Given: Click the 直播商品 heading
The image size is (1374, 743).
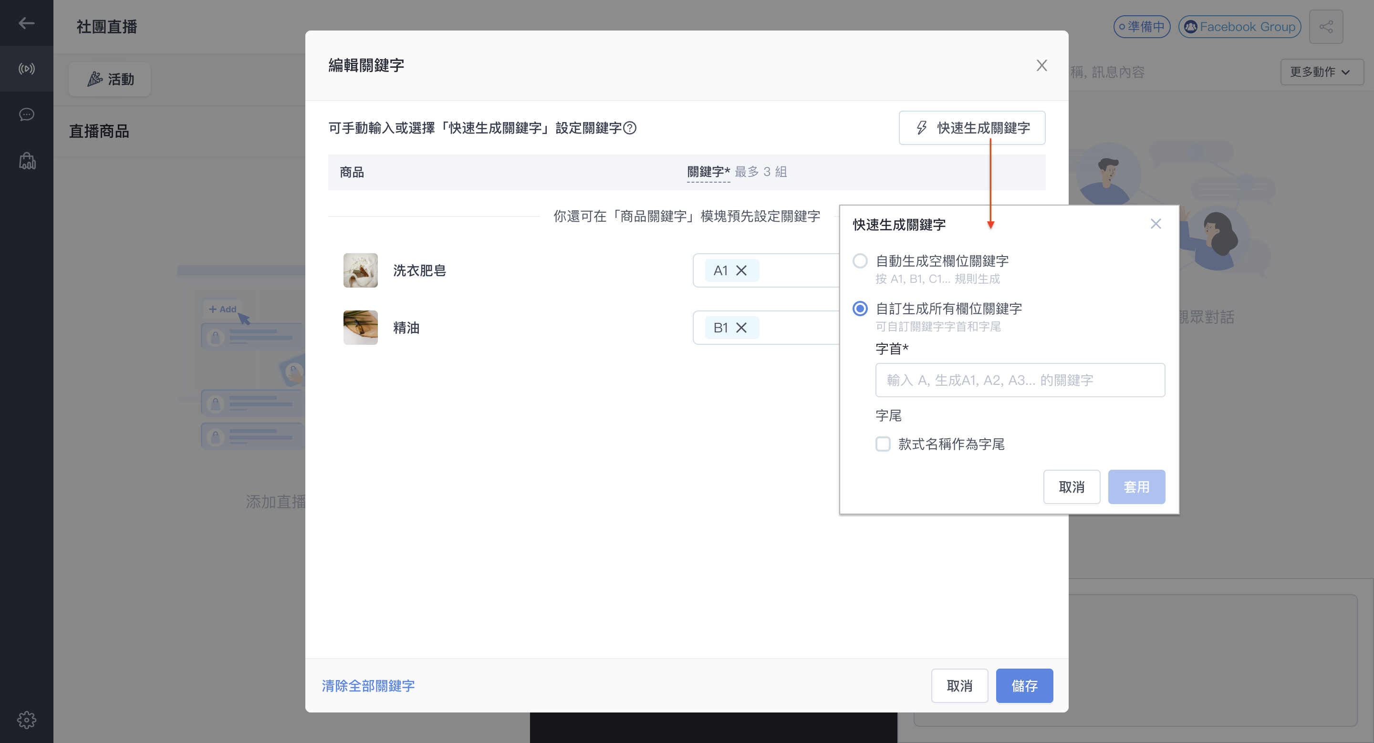Looking at the screenshot, I should [x=99, y=131].
